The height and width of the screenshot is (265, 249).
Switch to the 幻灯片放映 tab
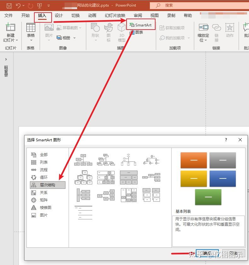[x=115, y=15]
